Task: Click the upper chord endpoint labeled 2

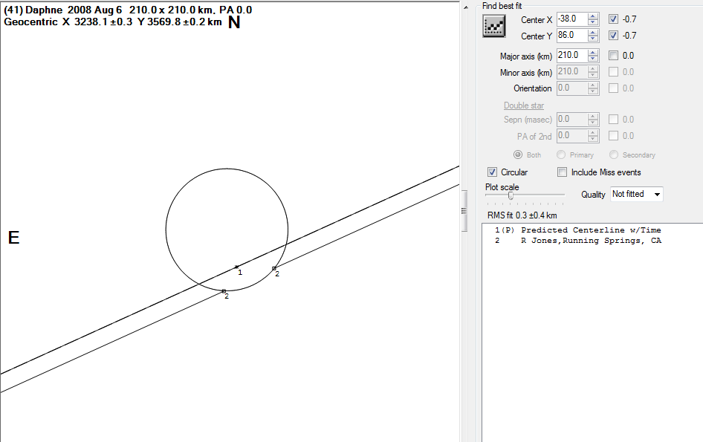Action: [274, 268]
